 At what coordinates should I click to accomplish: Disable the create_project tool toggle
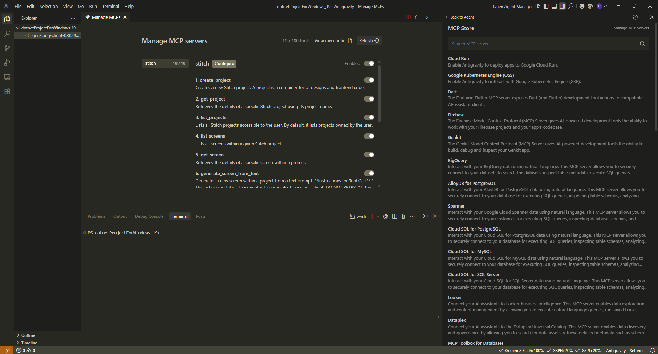[x=369, y=80]
